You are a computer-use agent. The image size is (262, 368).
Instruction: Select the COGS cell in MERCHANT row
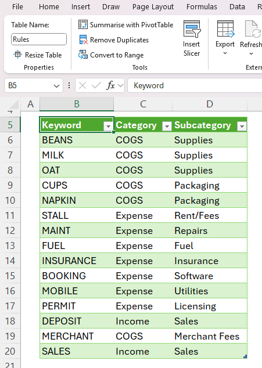tap(143, 336)
